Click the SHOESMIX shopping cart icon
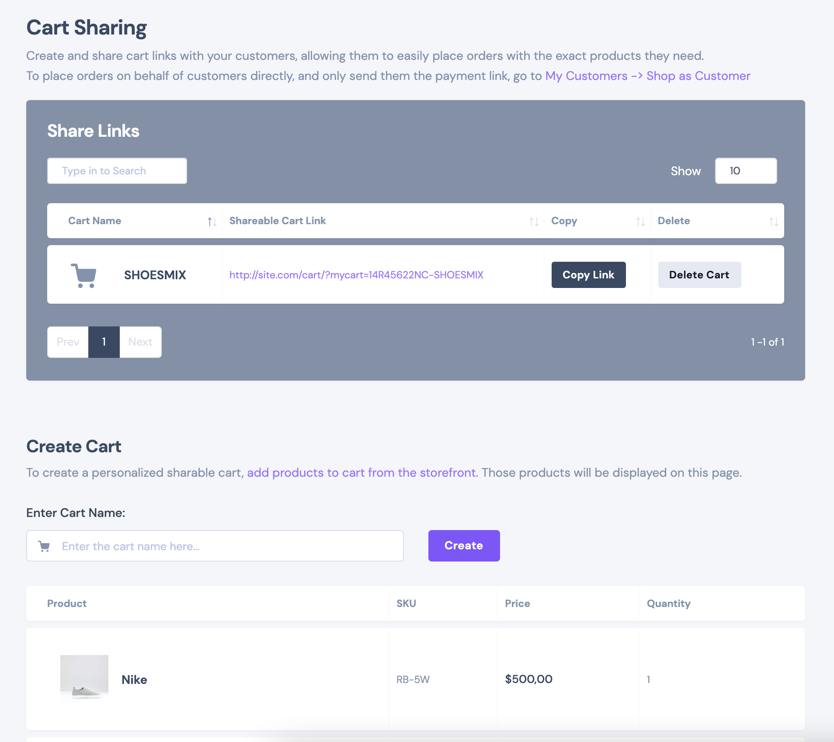This screenshot has height=742, width=834. [x=83, y=275]
